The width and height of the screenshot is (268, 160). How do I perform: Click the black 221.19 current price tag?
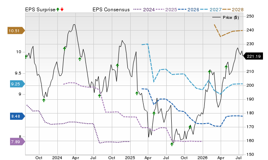point(253,56)
